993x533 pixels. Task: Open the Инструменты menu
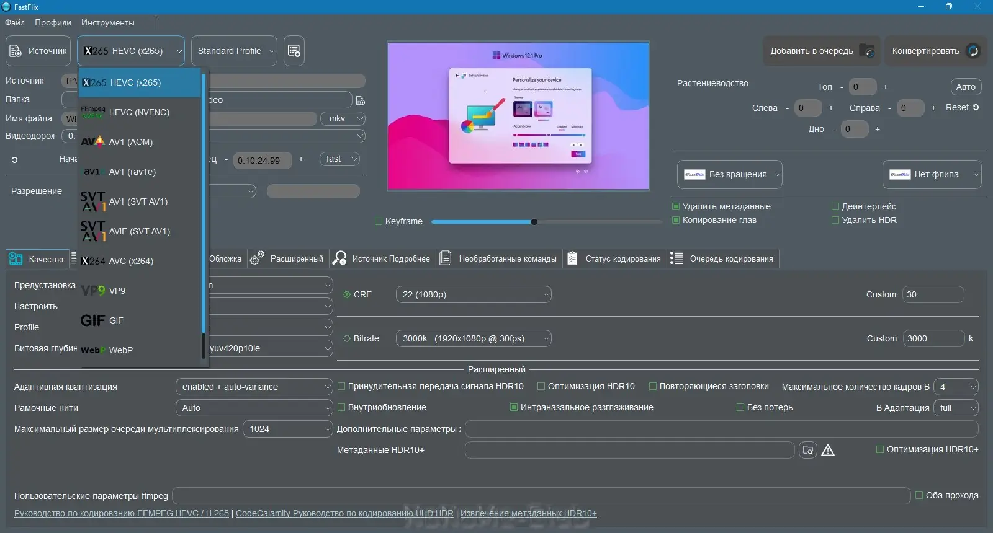click(x=107, y=22)
